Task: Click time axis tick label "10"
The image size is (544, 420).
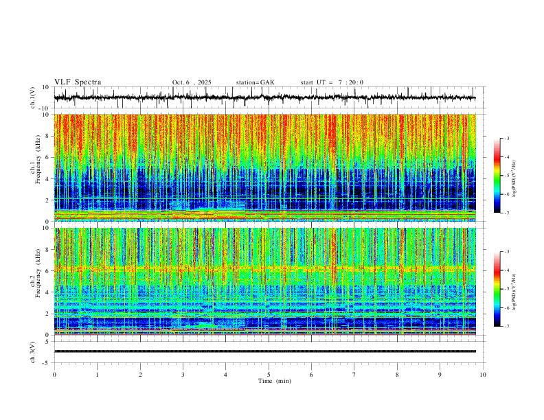Action: tap(483, 375)
